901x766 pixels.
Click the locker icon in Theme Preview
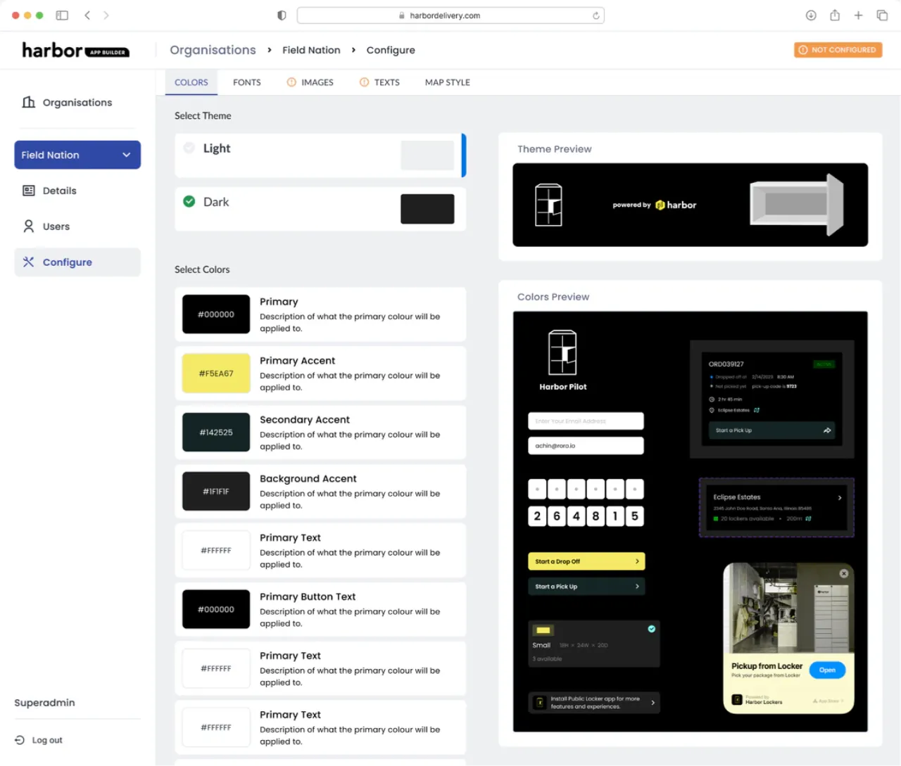click(548, 205)
